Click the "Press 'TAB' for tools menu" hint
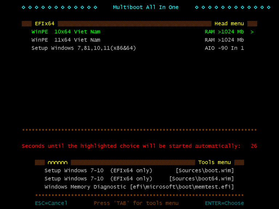279x209 pixels. click(136, 203)
